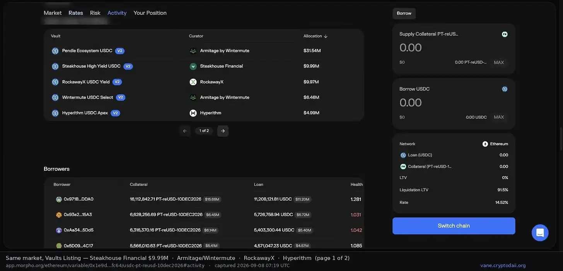Click loan 11,208,121.81 USDC
The height and width of the screenshot is (271, 563).
[x=273, y=199]
